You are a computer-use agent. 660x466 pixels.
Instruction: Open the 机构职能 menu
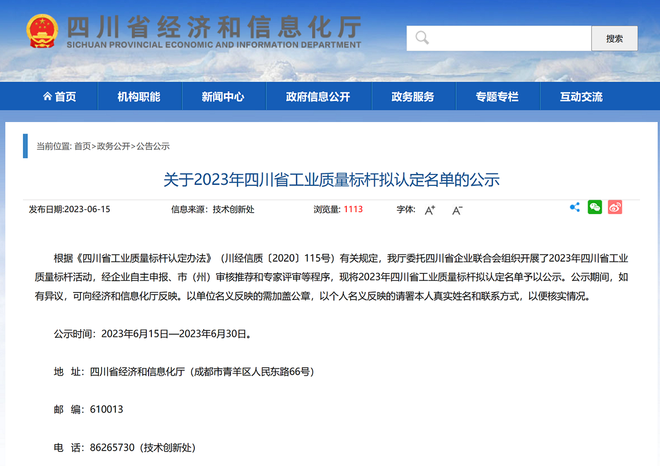click(139, 97)
